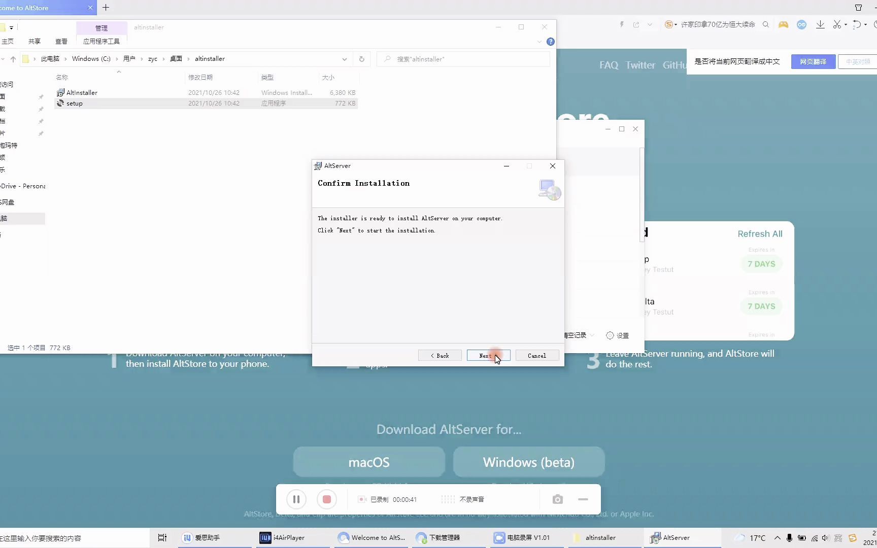Image resolution: width=877 pixels, height=548 pixels.
Task: Take a screenshot with the recorder camera icon
Action: pos(558,499)
